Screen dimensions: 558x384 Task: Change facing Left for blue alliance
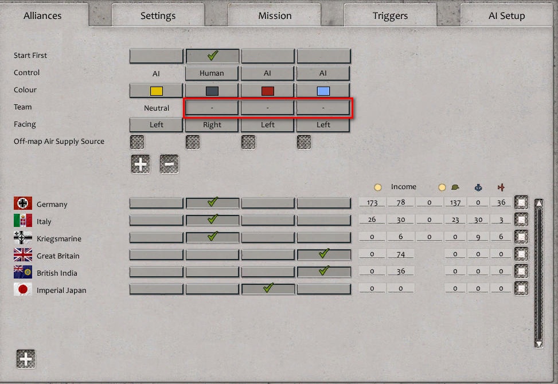[323, 125]
